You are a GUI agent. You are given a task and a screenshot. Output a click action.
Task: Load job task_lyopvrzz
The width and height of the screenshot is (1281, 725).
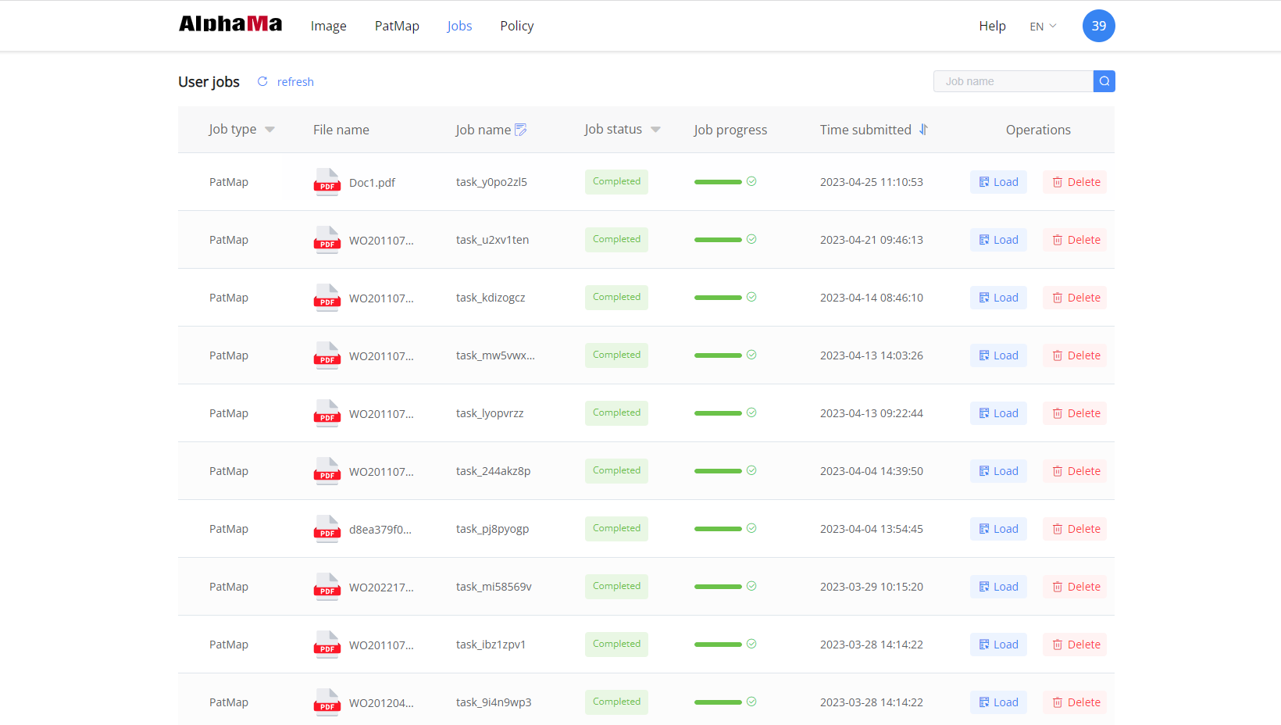point(998,413)
